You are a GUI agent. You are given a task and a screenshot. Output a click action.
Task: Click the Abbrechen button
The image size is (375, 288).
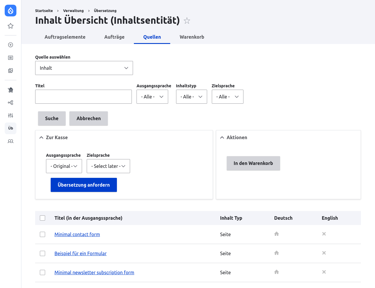89,118
